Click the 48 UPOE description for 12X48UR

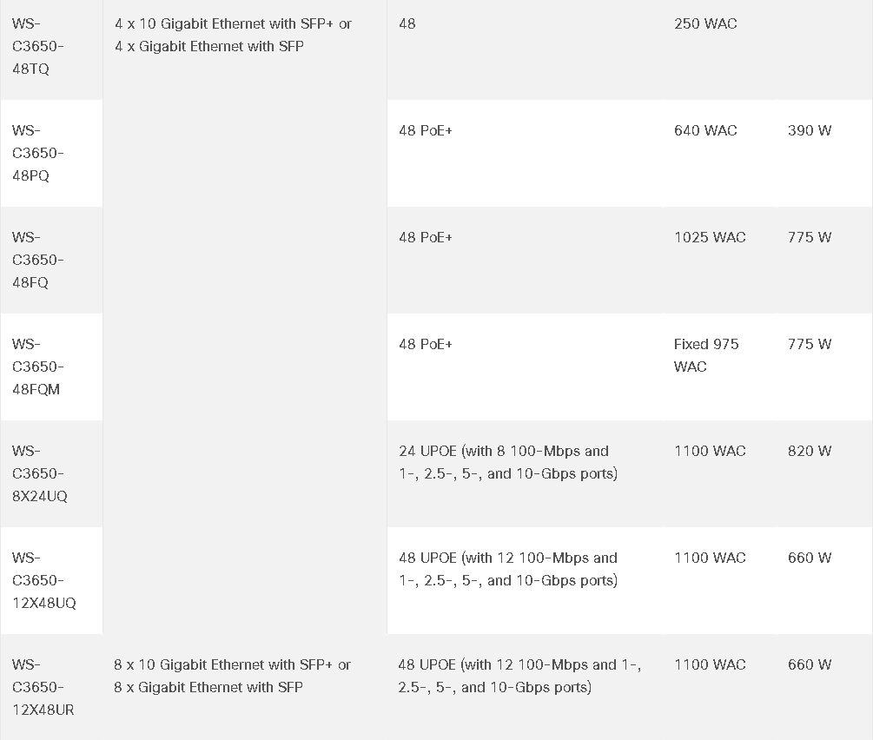point(519,676)
